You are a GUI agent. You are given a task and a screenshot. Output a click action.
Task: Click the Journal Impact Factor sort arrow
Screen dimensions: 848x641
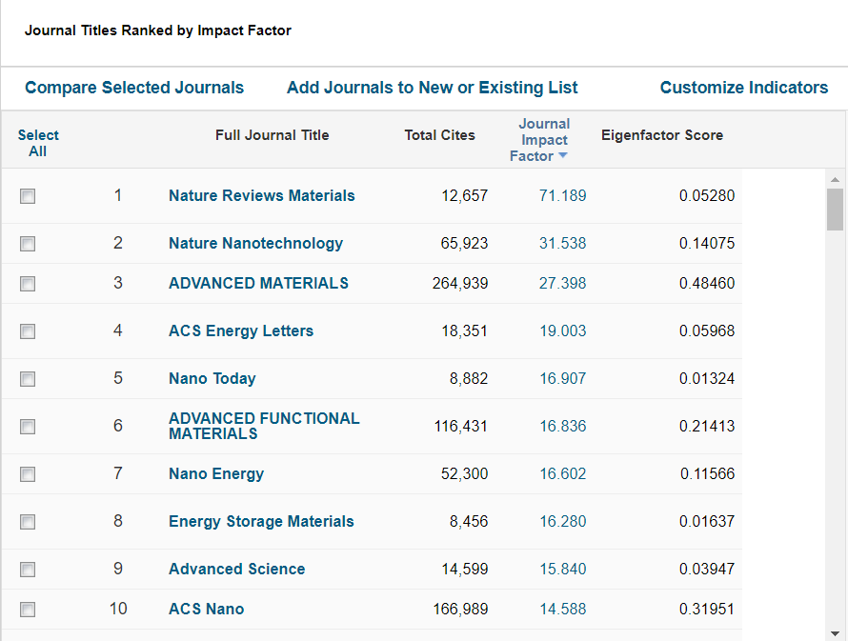coord(562,155)
